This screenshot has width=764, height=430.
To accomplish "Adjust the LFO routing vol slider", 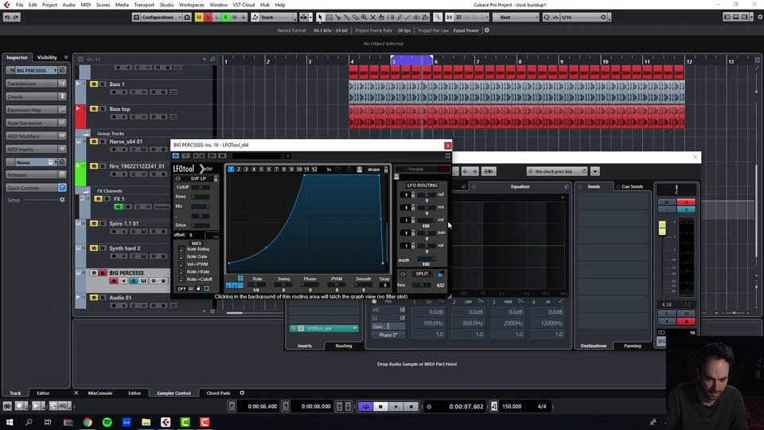I will (427, 220).
